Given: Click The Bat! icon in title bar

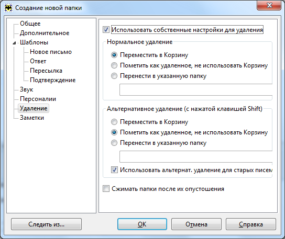Looking at the screenshot, I should [x=8, y=8].
